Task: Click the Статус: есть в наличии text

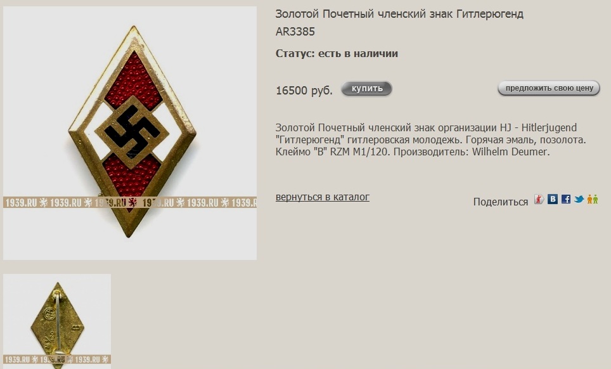Action: point(337,53)
